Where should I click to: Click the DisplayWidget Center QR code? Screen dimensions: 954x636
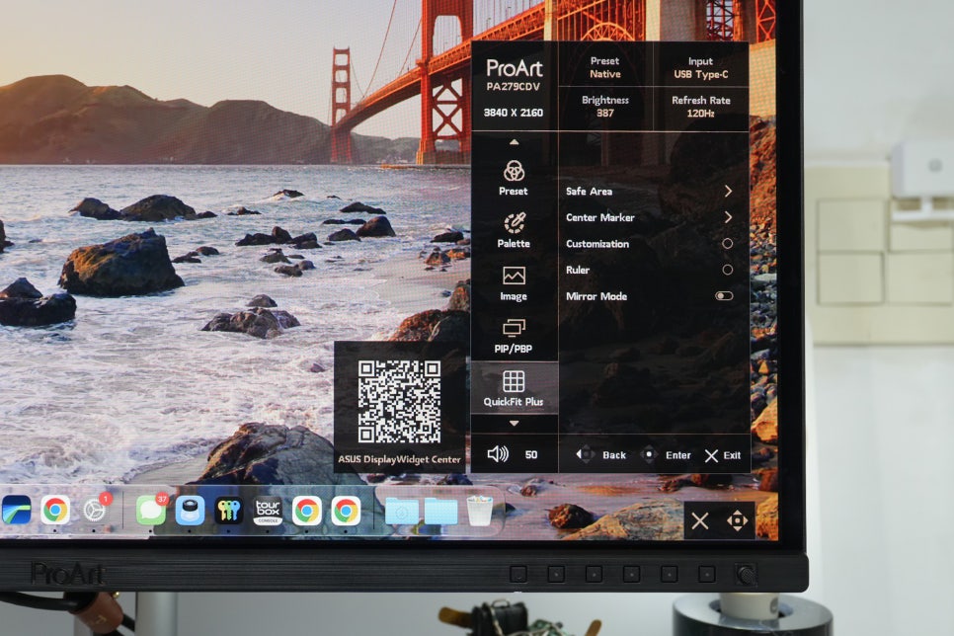tap(399, 401)
